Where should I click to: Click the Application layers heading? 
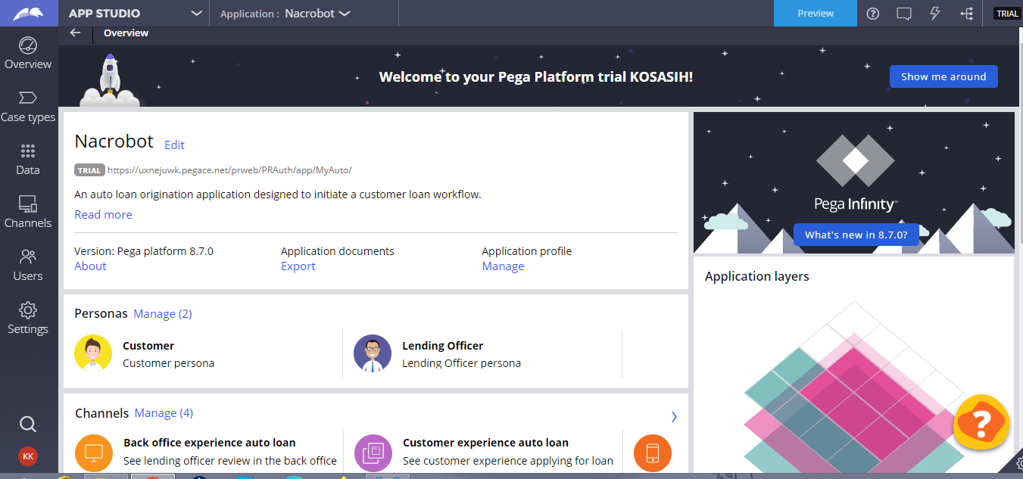click(757, 276)
